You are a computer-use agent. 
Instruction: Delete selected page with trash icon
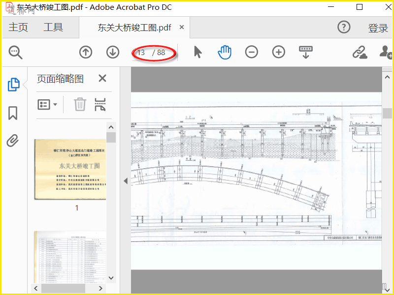[80, 105]
